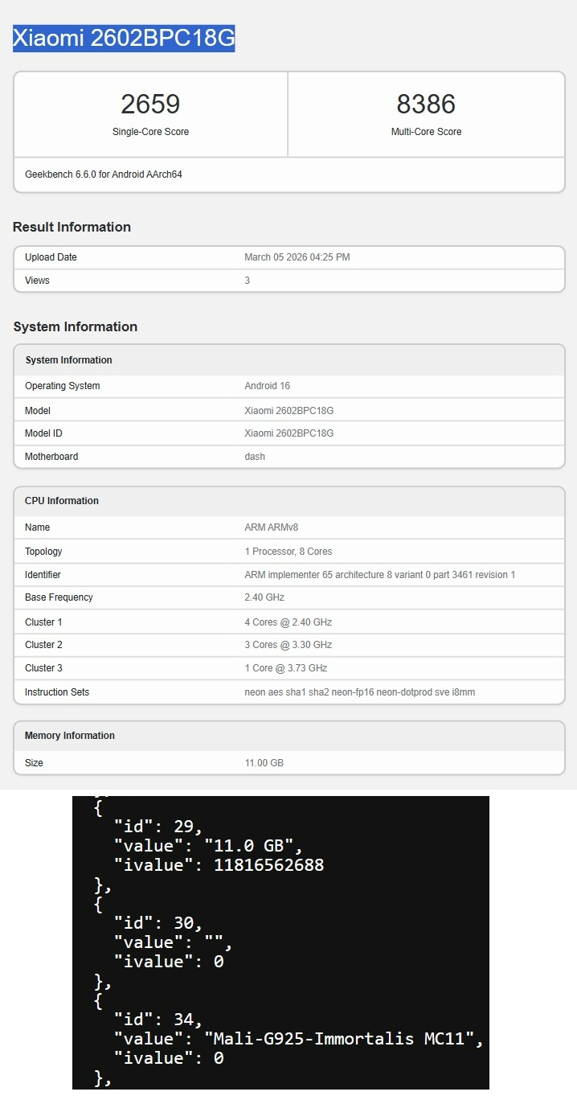Viewport: 577px width, 1104px height.
Task: Click the upload date value March 05 2026
Action: tap(297, 257)
